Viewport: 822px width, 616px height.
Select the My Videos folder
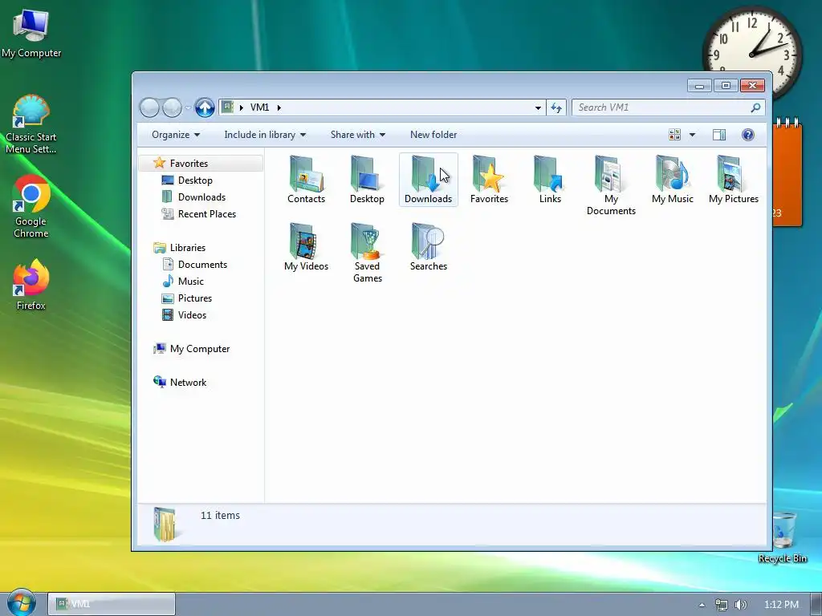coord(306,247)
